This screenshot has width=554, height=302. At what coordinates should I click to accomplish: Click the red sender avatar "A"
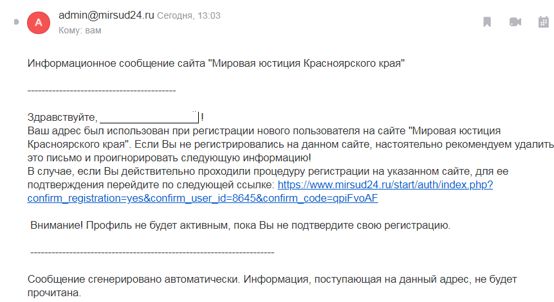[x=39, y=22]
